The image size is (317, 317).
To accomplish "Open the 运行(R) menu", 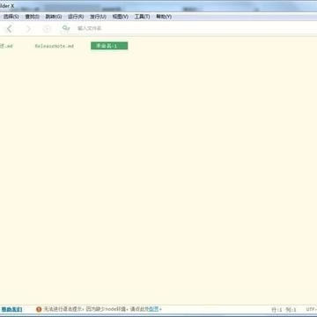I will tap(76, 17).
